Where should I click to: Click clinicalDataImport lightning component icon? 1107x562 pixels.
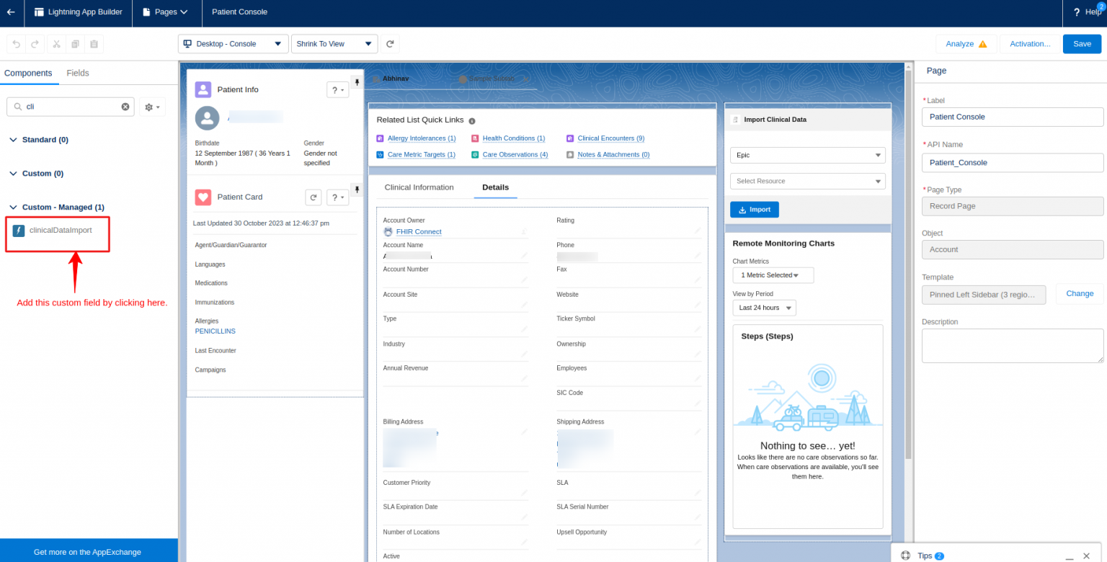pos(19,231)
